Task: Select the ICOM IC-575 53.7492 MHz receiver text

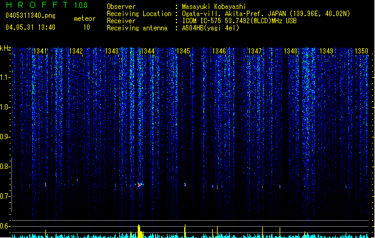Action: 240,21
